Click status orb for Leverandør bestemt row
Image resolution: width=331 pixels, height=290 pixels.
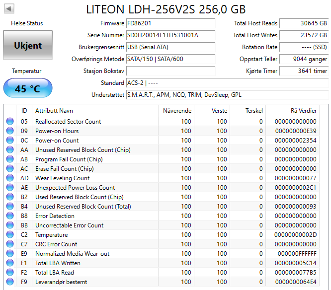(x=10, y=282)
